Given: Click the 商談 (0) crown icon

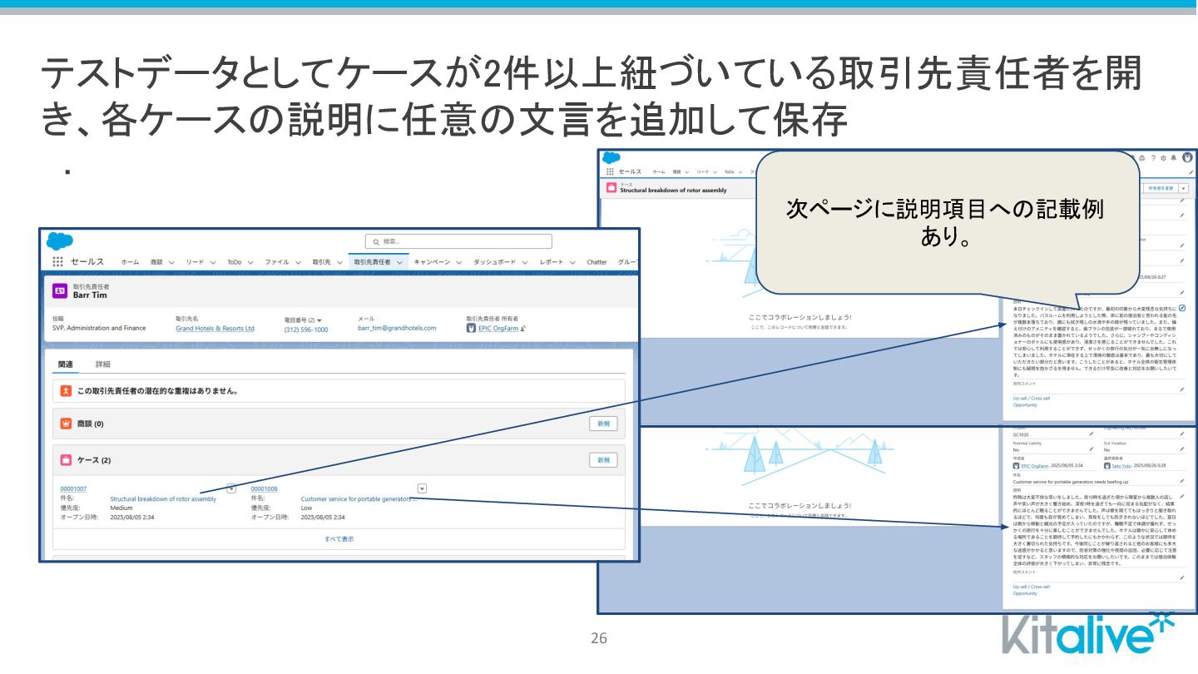Looking at the screenshot, I should [67, 424].
